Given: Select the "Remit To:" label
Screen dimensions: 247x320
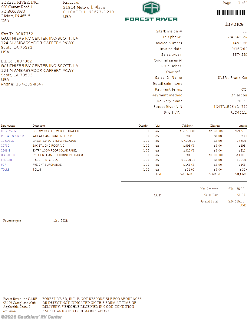Looking at the screenshot, I should (x=71, y=2).
